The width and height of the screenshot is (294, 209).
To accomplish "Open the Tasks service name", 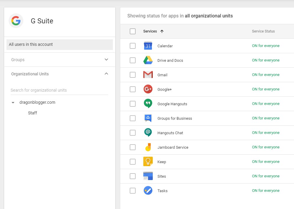I will [x=163, y=191].
